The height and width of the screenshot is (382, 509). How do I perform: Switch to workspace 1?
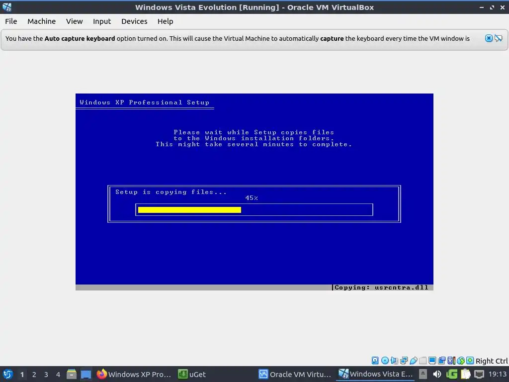pos(22,375)
